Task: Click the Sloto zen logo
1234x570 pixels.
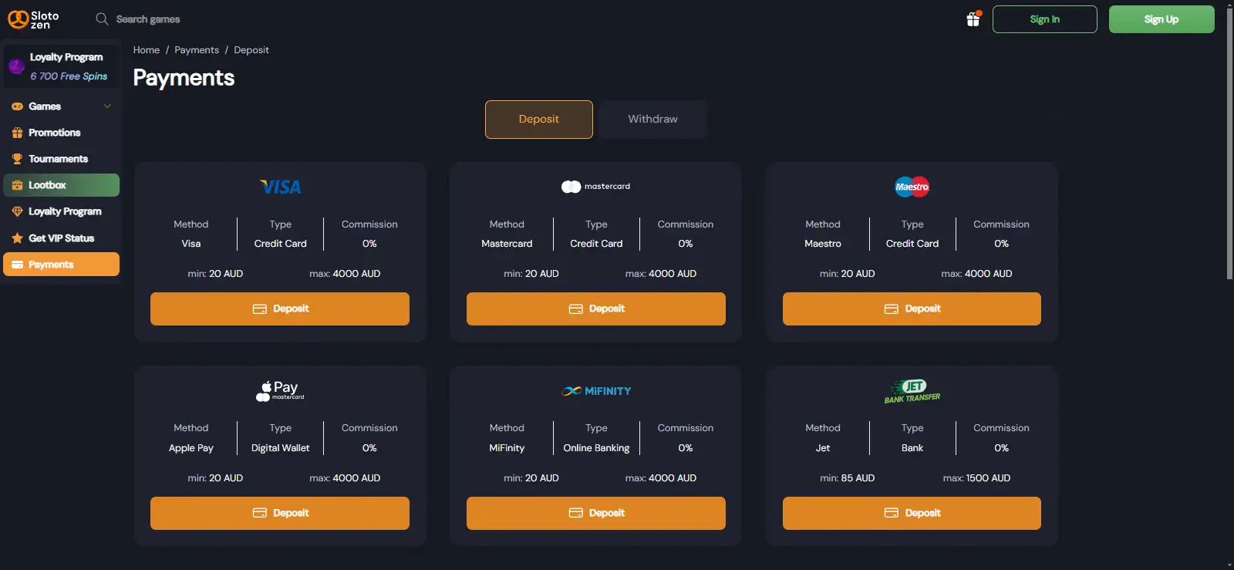Action: 33,19
